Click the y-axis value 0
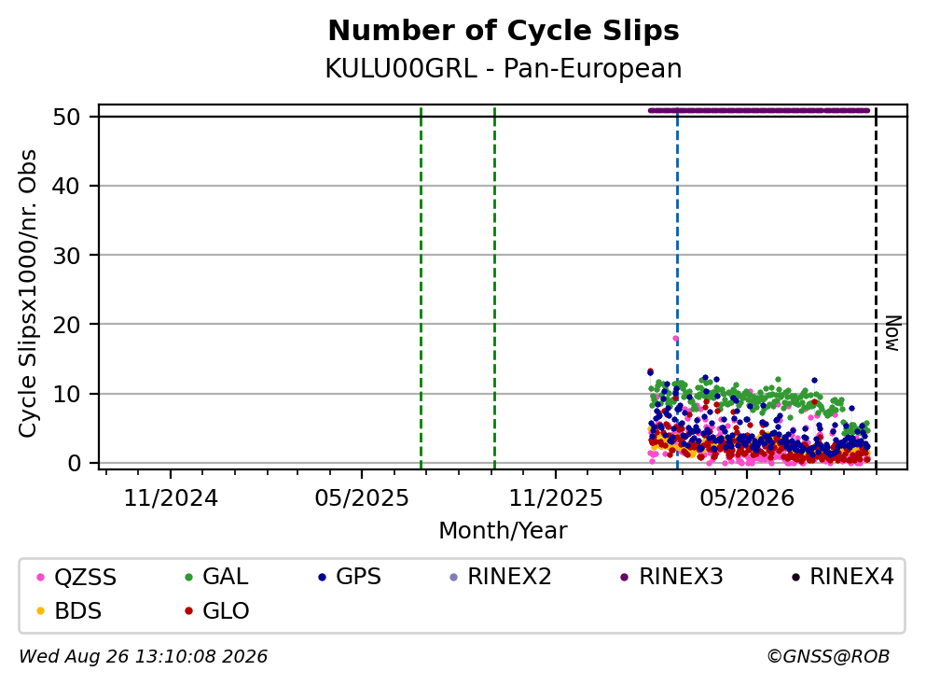 pos(74,464)
